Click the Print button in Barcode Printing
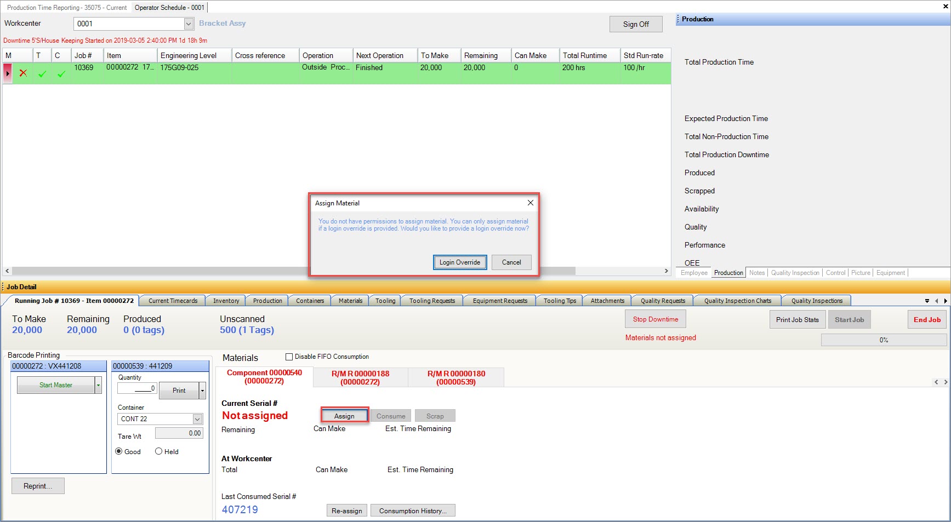 coord(179,391)
